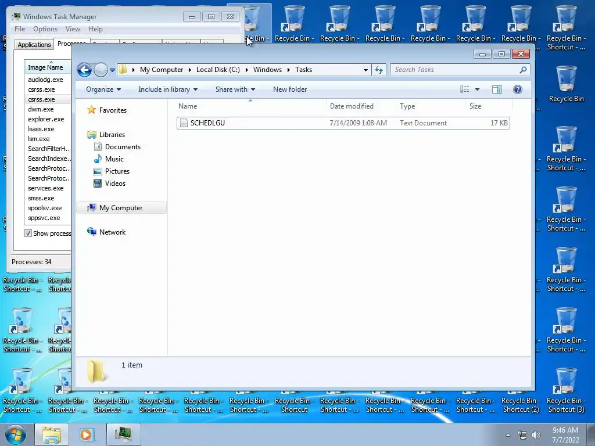Open the More view options arrow
The height and width of the screenshot is (446, 595).
click(x=478, y=89)
